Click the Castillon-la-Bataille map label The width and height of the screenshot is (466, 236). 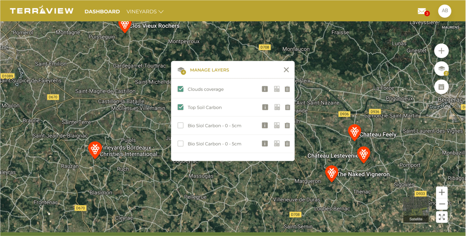coord(121,102)
